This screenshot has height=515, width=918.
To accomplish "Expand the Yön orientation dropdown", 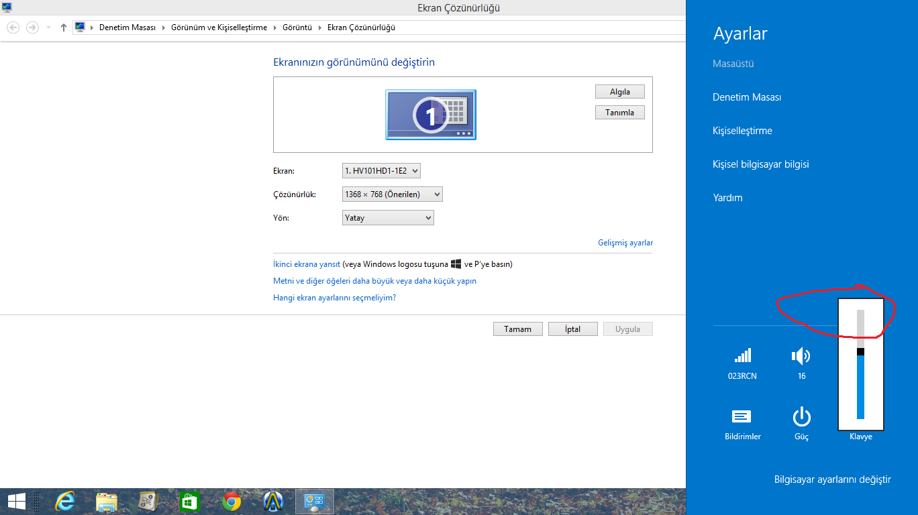I will point(388,218).
